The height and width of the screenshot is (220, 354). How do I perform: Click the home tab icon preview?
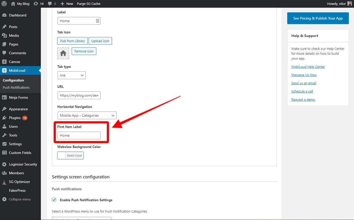pyautogui.click(x=63, y=53)
